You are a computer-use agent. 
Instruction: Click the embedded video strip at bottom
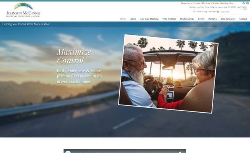pyautogui.click(x=125, y=151)
